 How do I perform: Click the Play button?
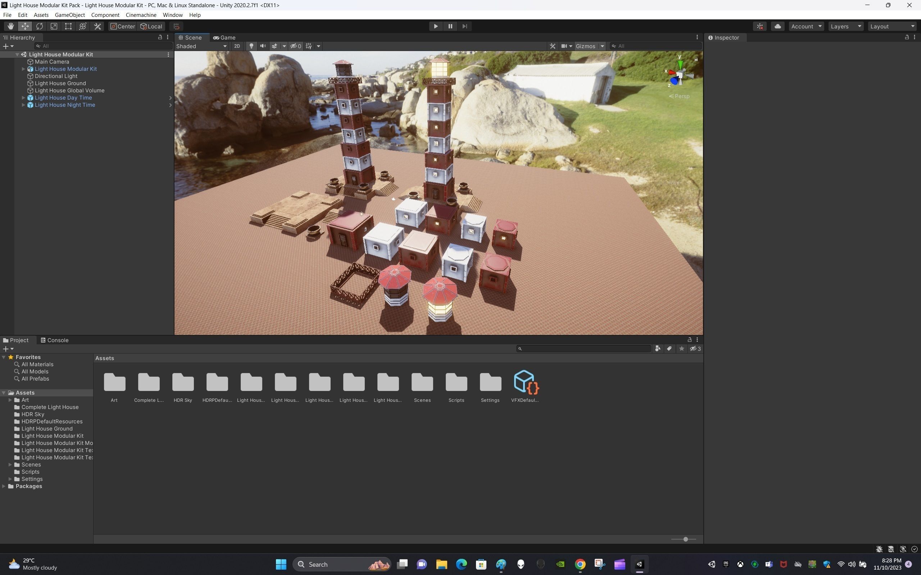[x=435, y=26]
